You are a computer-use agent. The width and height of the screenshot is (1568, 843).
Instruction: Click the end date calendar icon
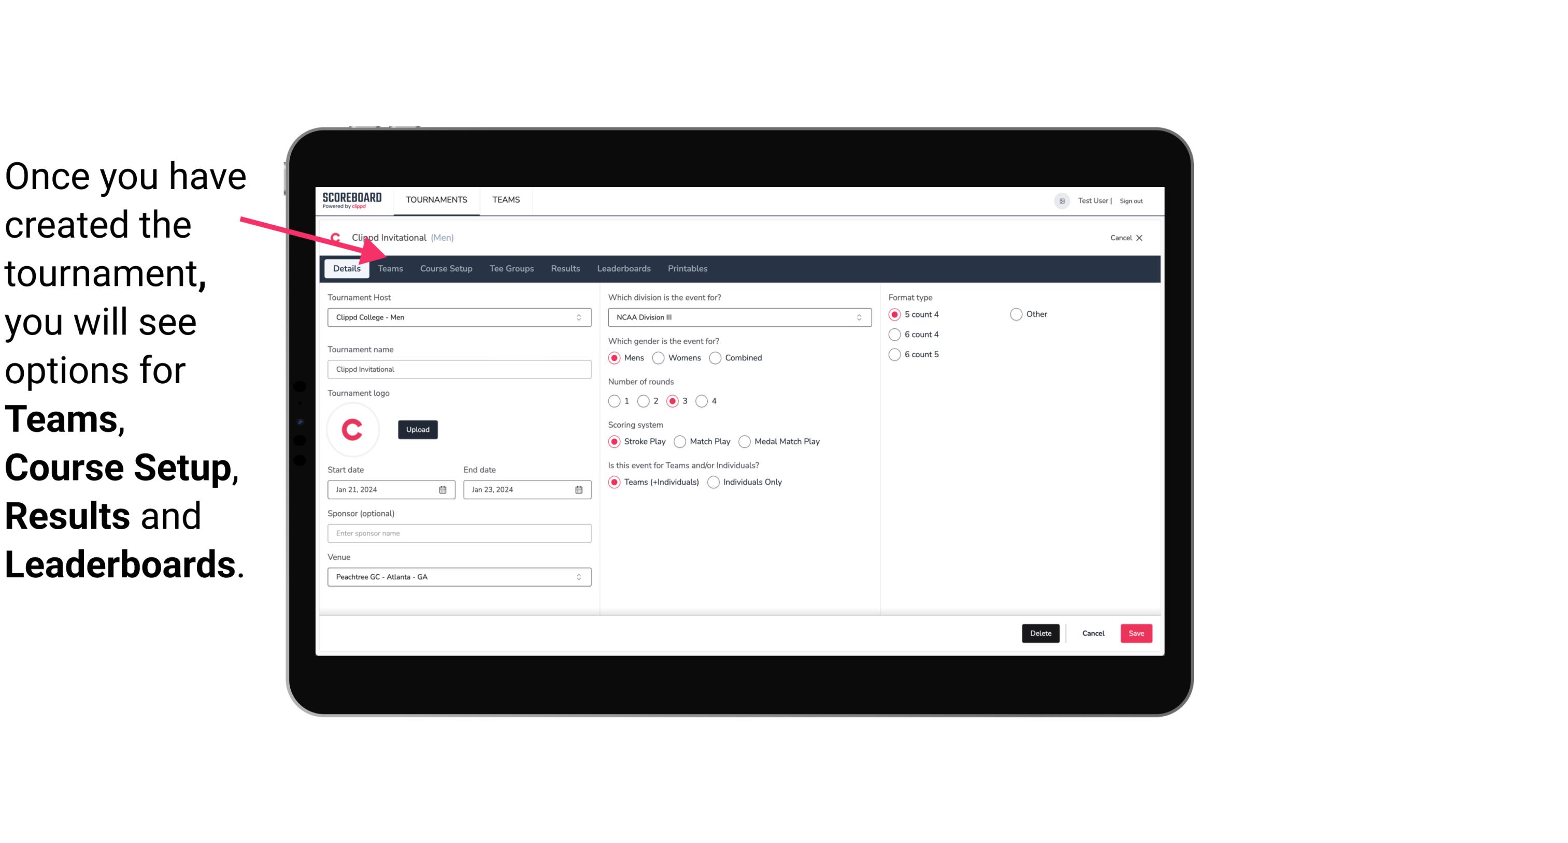[x=578, y=489]
